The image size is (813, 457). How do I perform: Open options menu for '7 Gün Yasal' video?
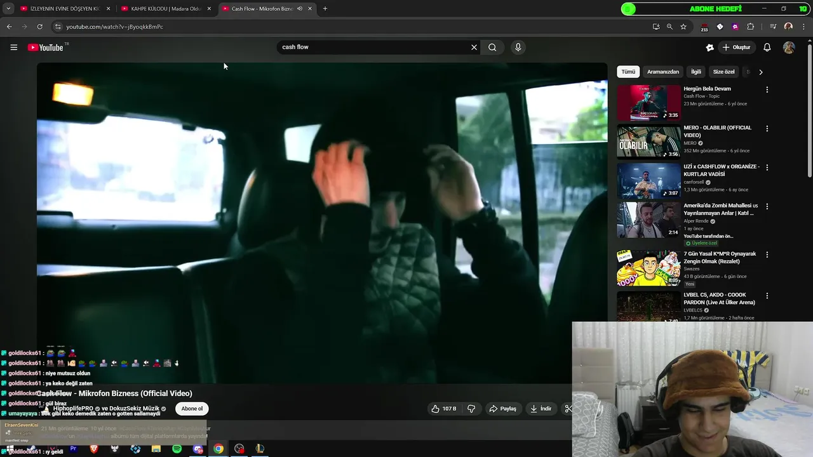(767, 255)
